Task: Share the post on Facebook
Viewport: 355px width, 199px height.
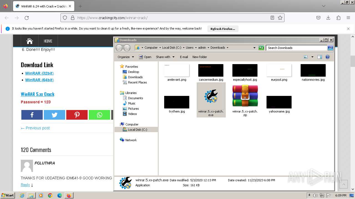Action: 32,115
